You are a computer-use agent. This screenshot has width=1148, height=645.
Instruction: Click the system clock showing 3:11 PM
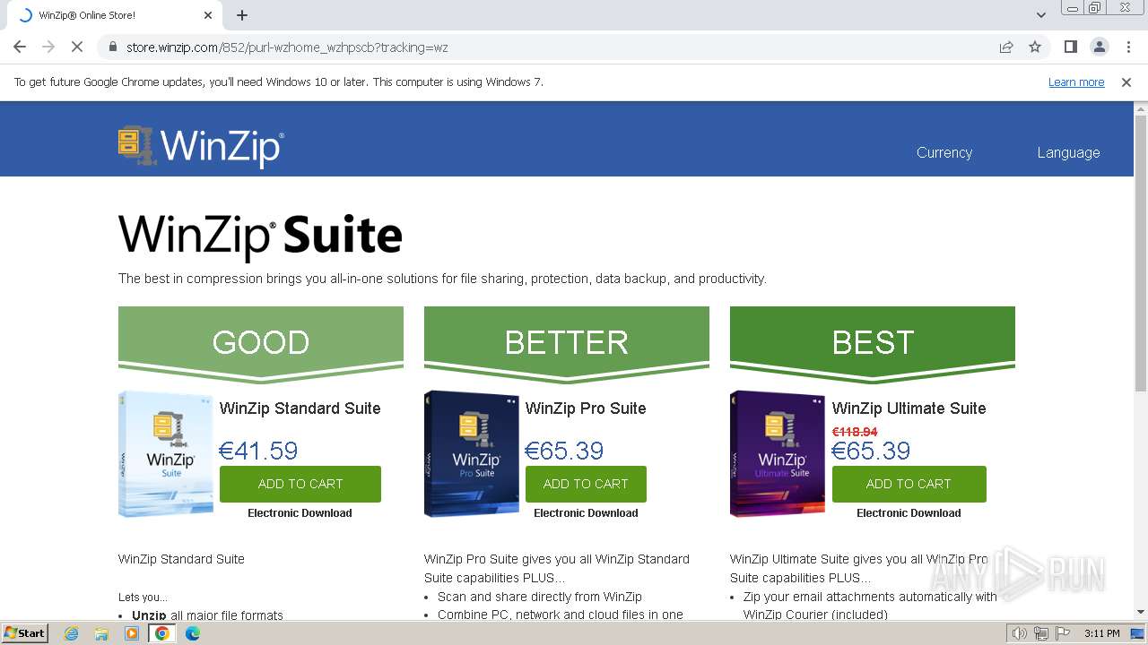1101,633
